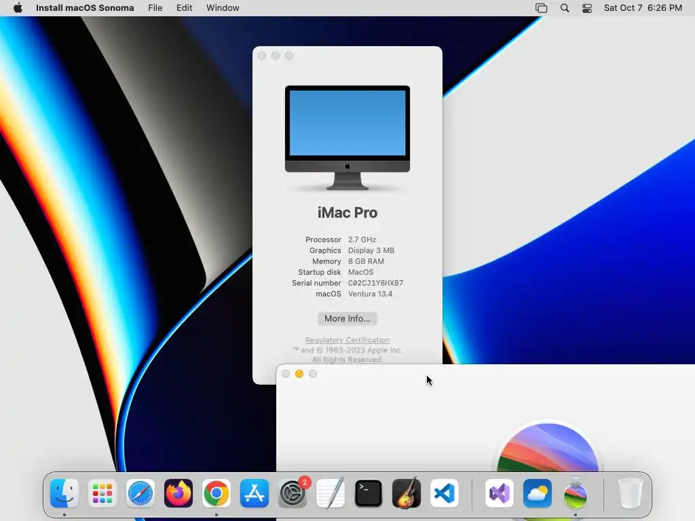The width and height of the screenshot is (695, 521).
Task: Open Control Center in menu bar
Action: (587, 8)
